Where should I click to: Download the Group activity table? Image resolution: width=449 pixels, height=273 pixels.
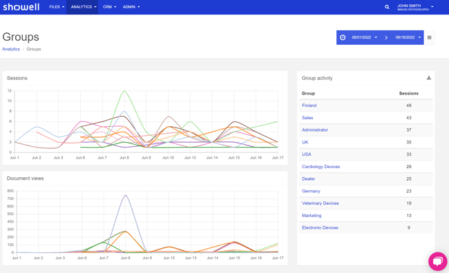429,78
